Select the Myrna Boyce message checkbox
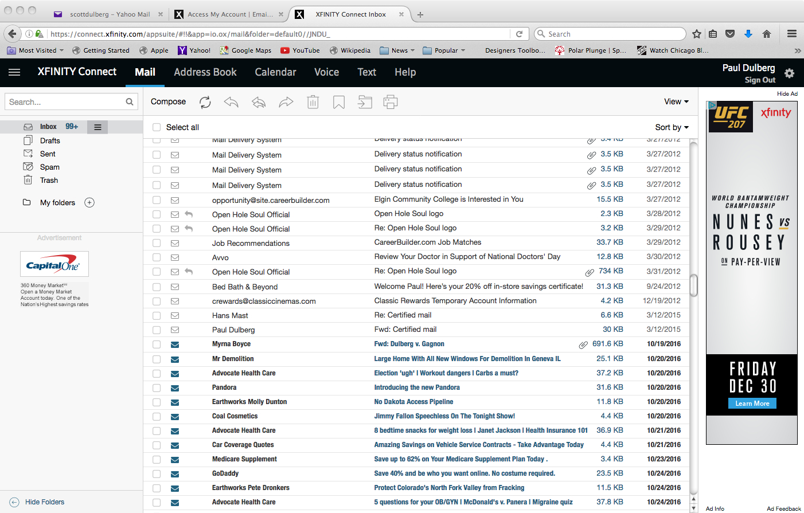804x513 pixels. (x=157, y=344)
